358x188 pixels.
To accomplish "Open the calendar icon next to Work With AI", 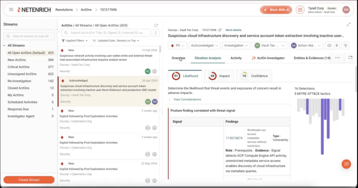I will click(300, 10).
